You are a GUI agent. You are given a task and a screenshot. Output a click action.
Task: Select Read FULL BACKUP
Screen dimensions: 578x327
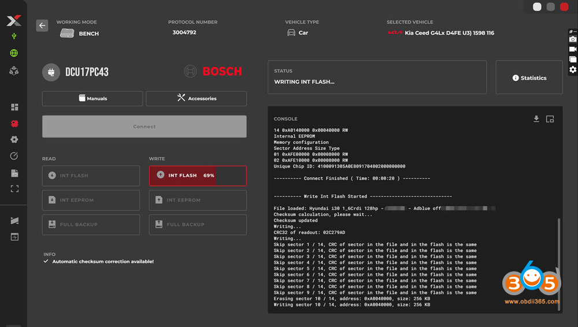tap(91, 224)
